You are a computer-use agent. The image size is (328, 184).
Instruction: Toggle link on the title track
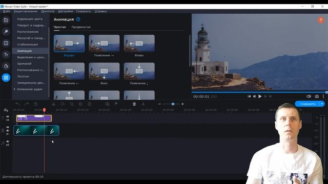[8, 120]
